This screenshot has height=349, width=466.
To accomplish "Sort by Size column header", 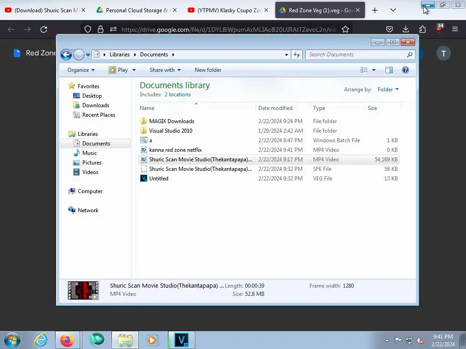I will click(x=383, y=108).
